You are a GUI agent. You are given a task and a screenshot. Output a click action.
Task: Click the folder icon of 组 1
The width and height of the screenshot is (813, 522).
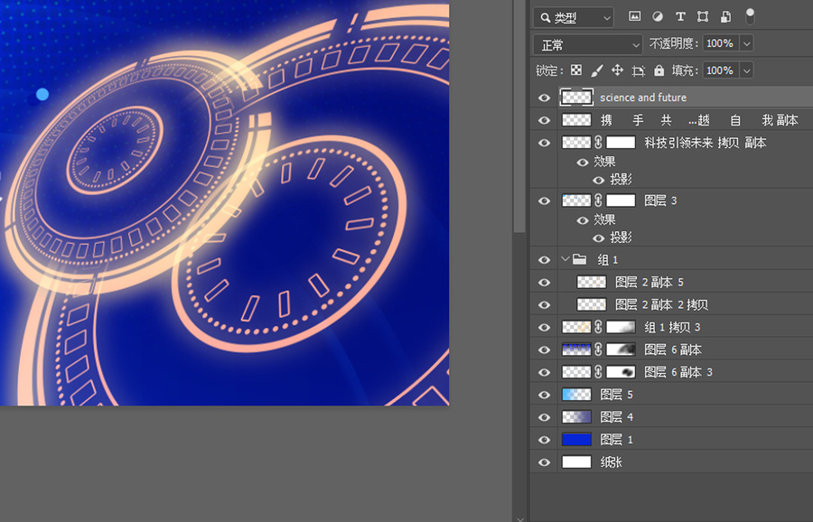click(579, 259)
